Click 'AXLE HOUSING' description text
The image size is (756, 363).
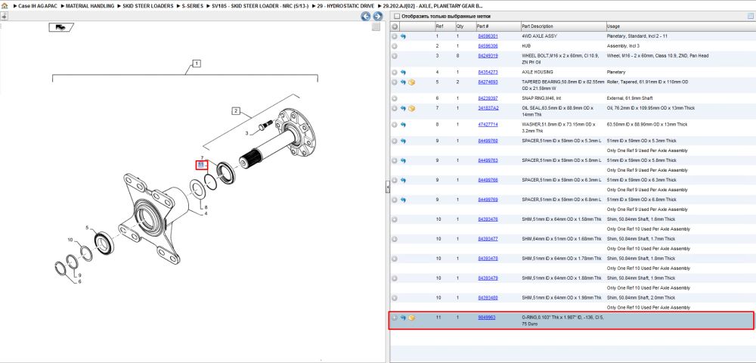click(538, 73)
